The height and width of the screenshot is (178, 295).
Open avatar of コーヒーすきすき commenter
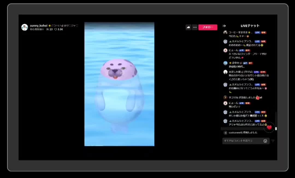tap(225, 32)
